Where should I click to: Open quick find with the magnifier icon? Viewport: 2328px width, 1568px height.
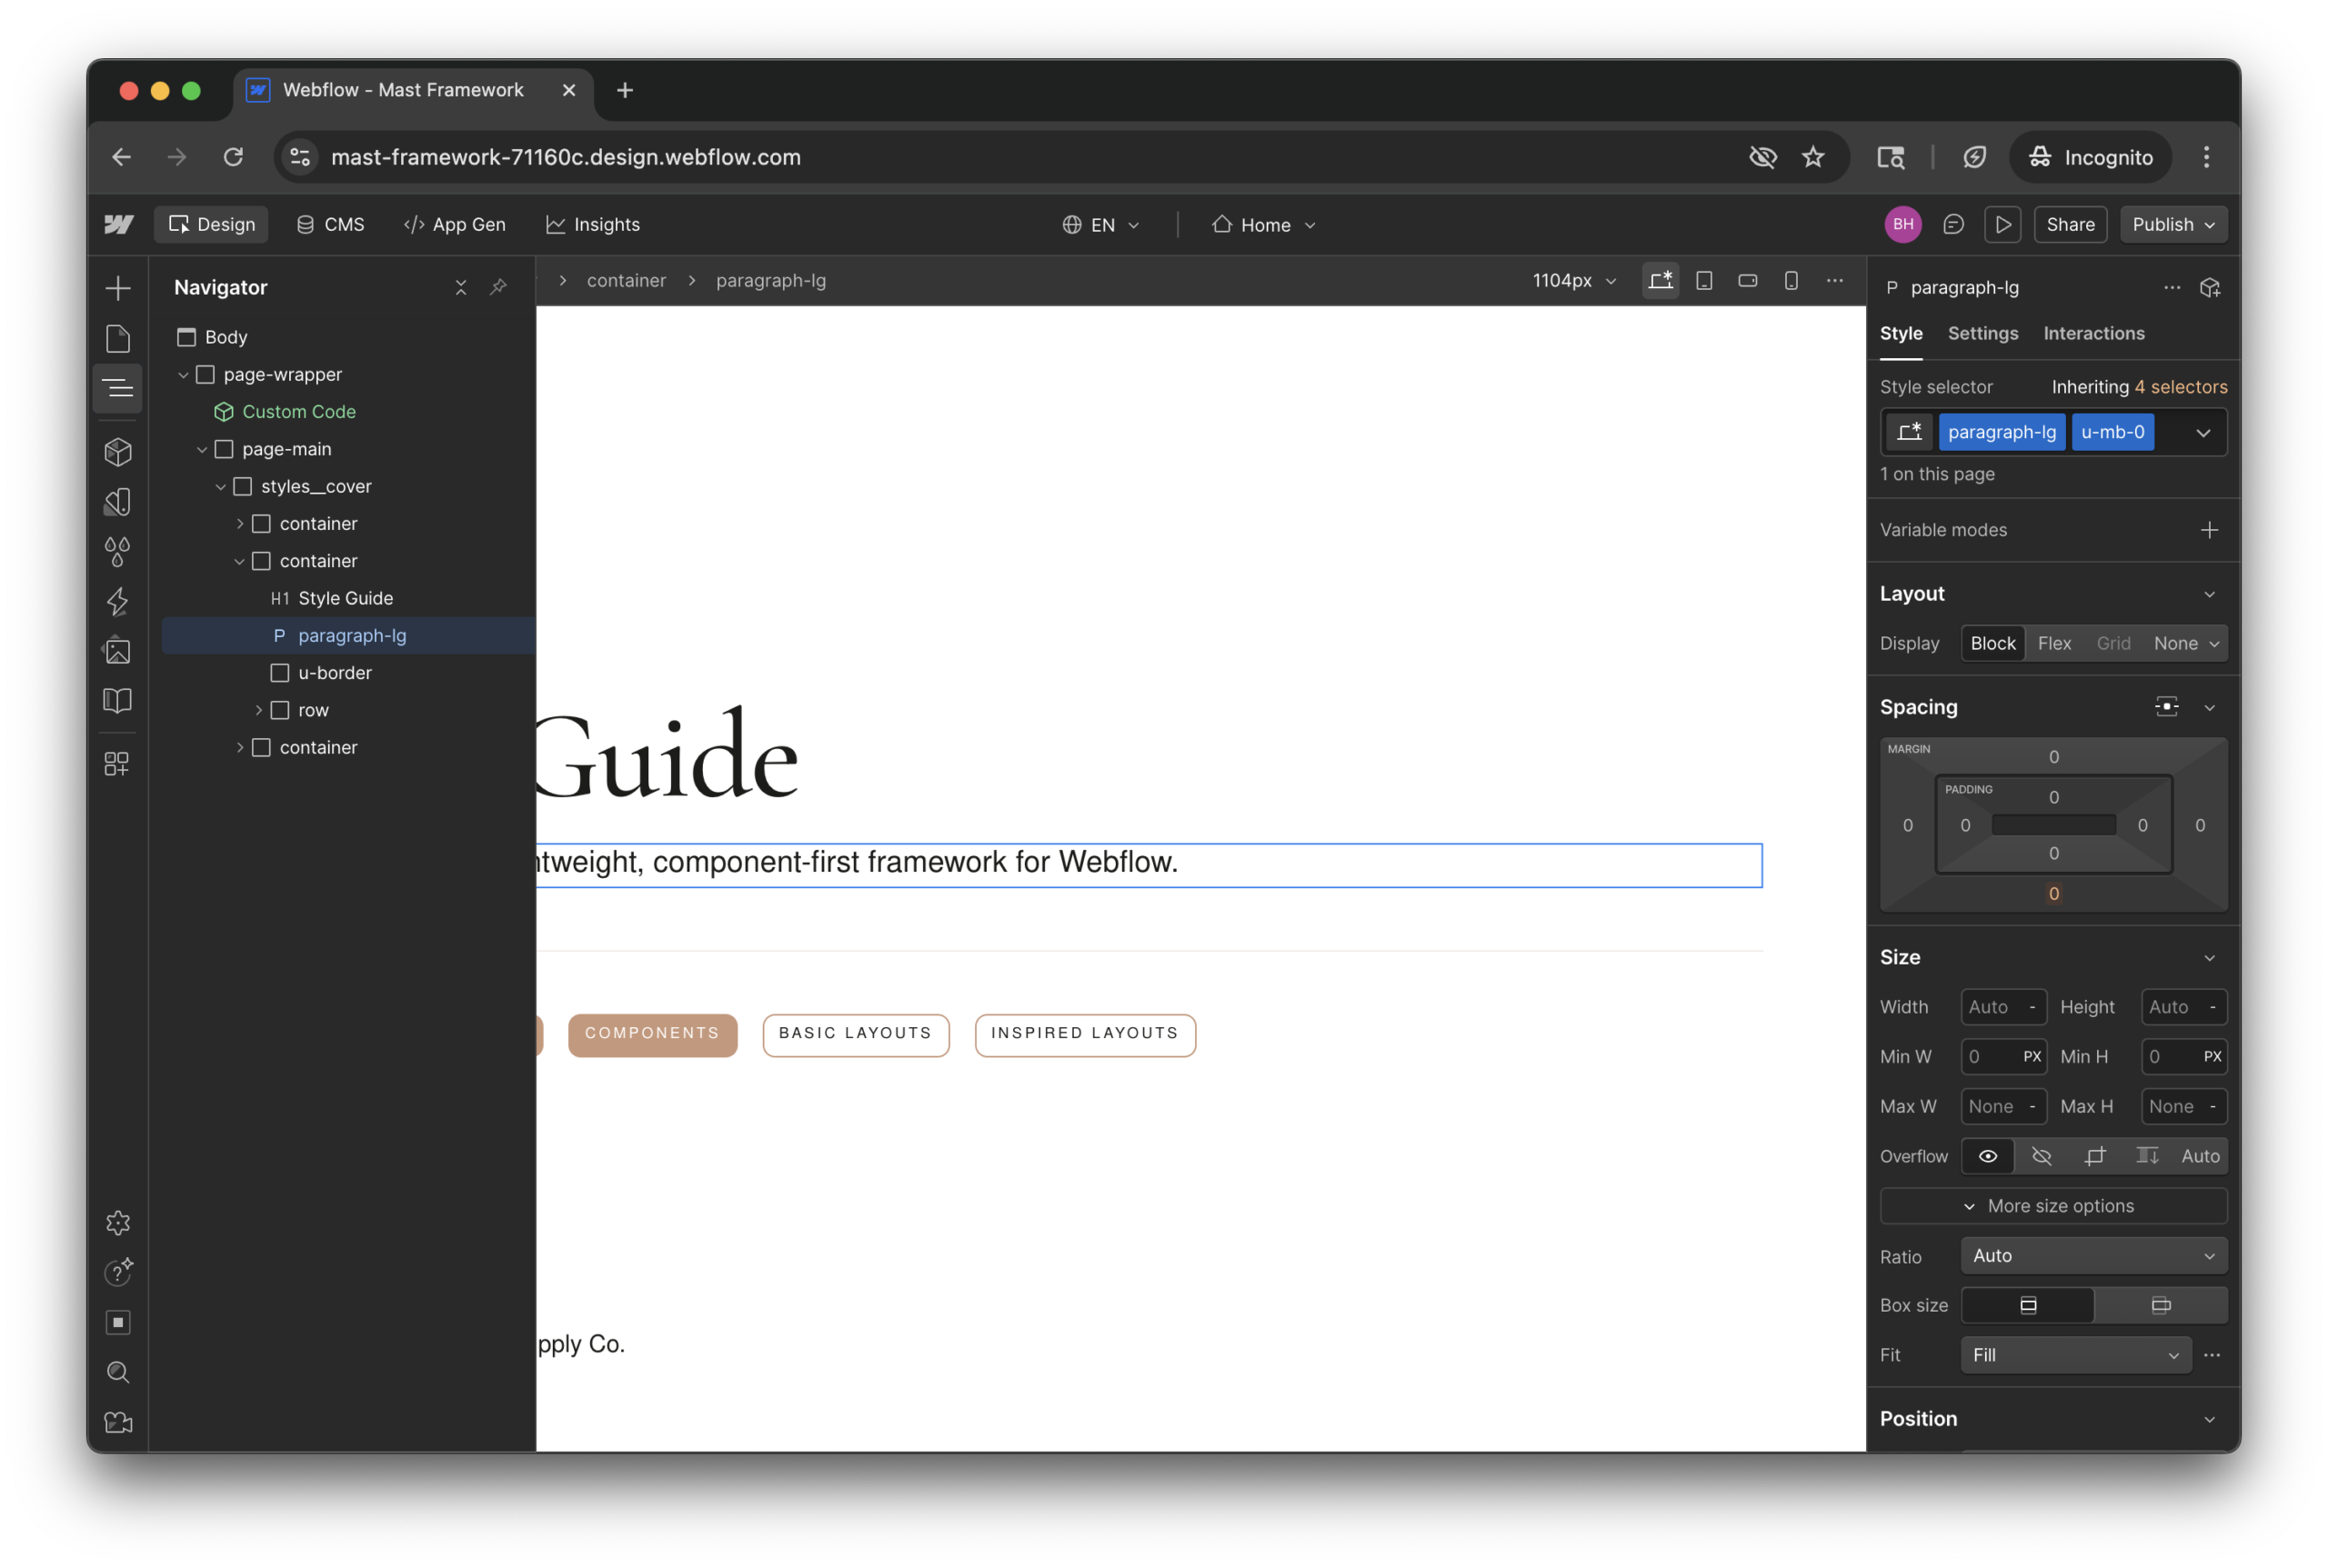117,1373
